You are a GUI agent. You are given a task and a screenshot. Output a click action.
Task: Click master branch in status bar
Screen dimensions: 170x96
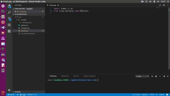(x=11, y=95)
